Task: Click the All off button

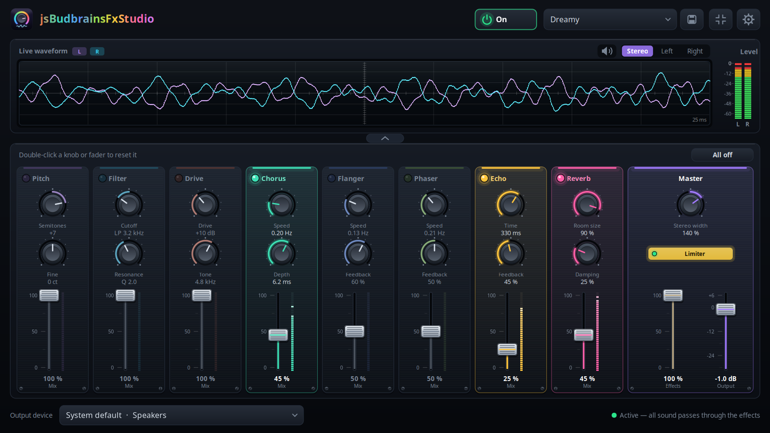Action: [722, 155]
